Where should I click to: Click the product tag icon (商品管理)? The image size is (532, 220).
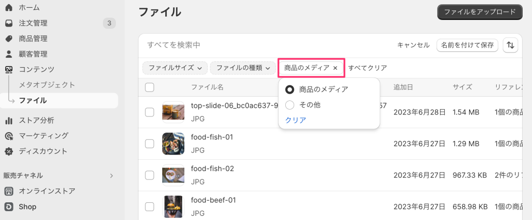tap(9, 38)
